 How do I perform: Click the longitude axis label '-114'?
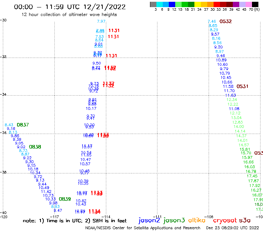pyautogui.click(x=106, y=217)
